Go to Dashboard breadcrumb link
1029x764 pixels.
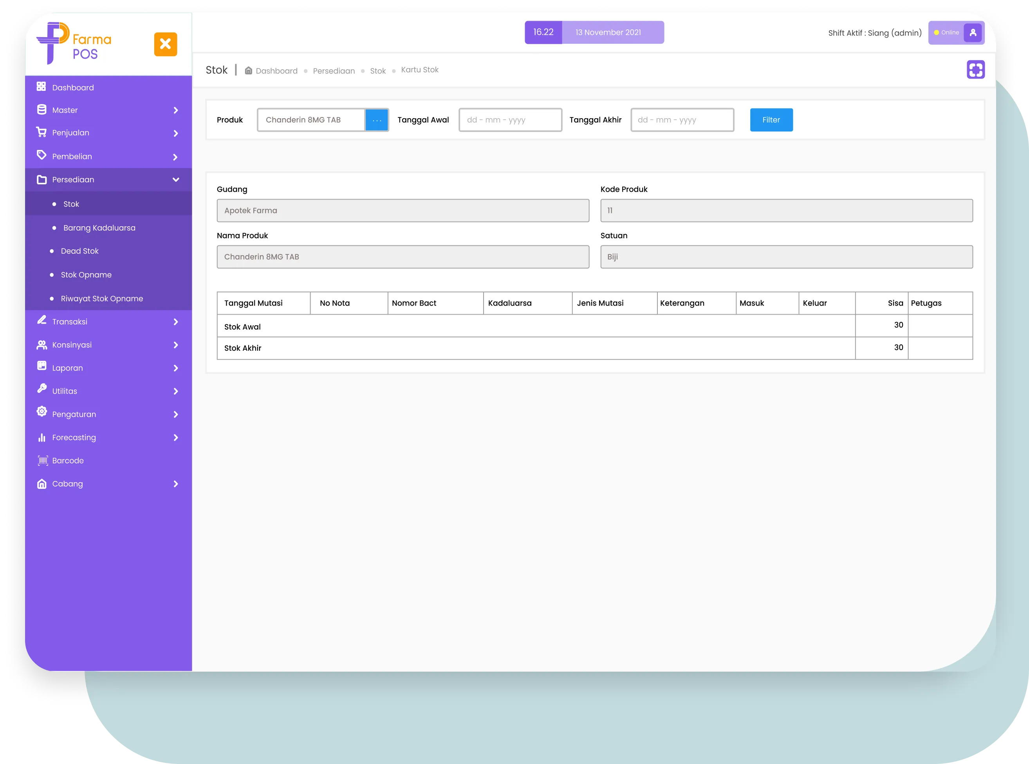click(x=276, y=71)
